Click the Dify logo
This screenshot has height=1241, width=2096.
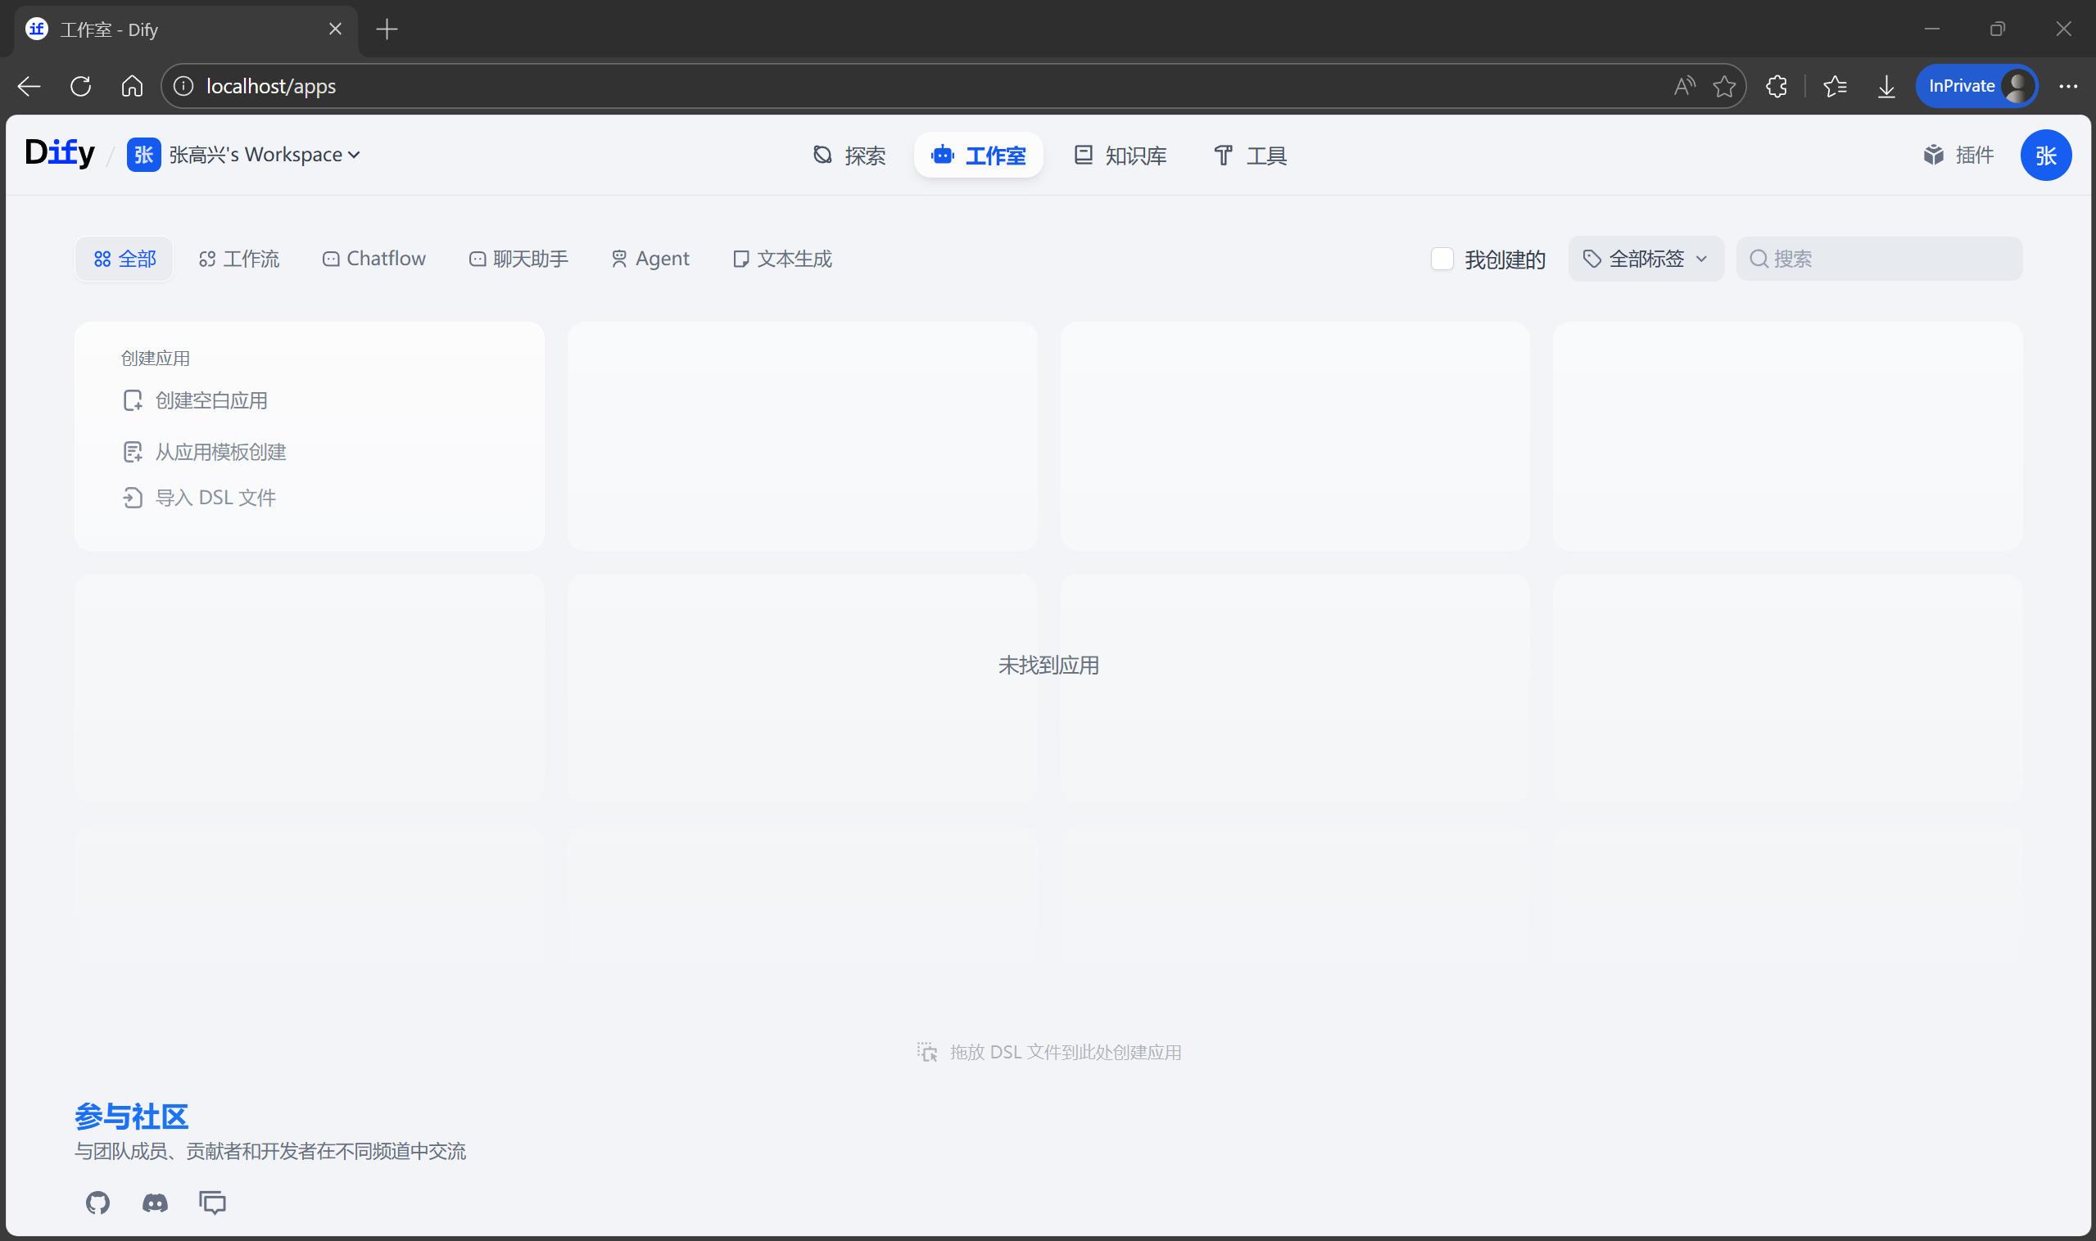60,153
